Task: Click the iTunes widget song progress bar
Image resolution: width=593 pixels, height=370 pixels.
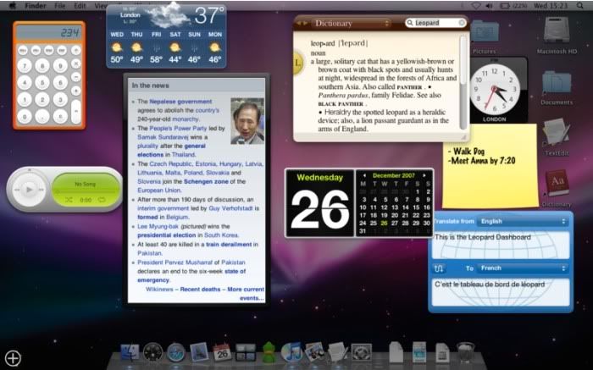Action: pos(86,192)
